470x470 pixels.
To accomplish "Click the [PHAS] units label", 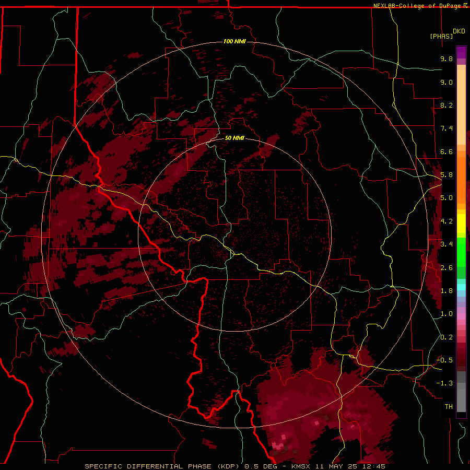I will coord(441,36).
